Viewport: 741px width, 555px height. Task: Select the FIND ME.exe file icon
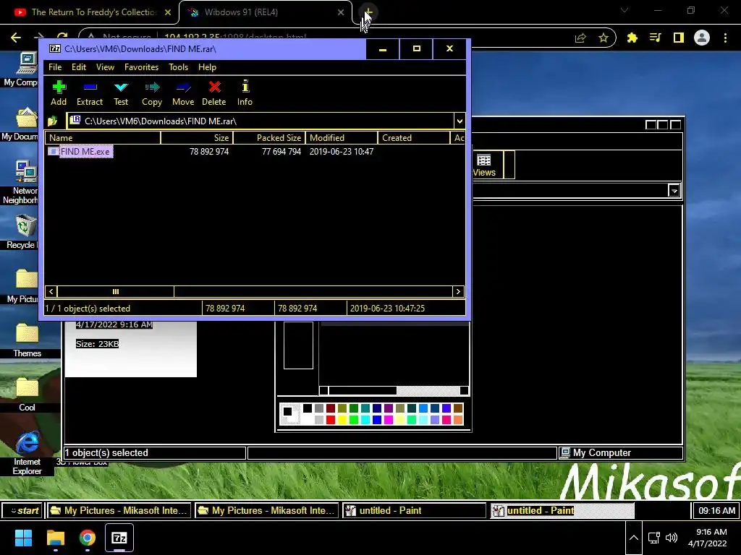click(53, 152)
